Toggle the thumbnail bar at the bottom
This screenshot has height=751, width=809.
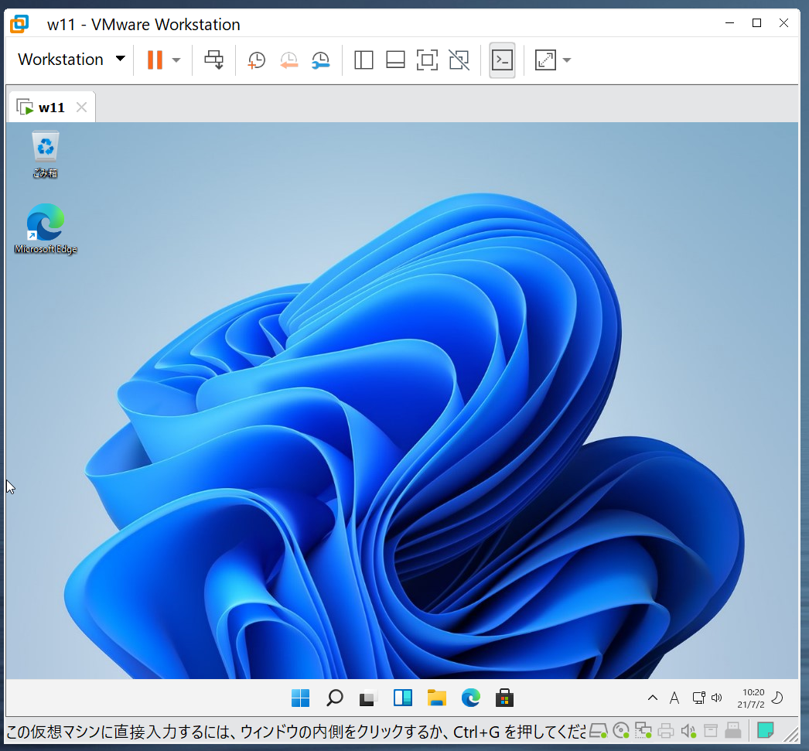395,60
